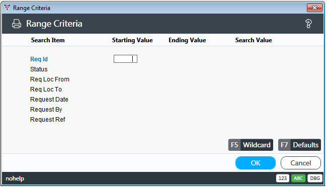327x187 pixels.
Task: Click the printer icon in header
Action: click(17, 24)
